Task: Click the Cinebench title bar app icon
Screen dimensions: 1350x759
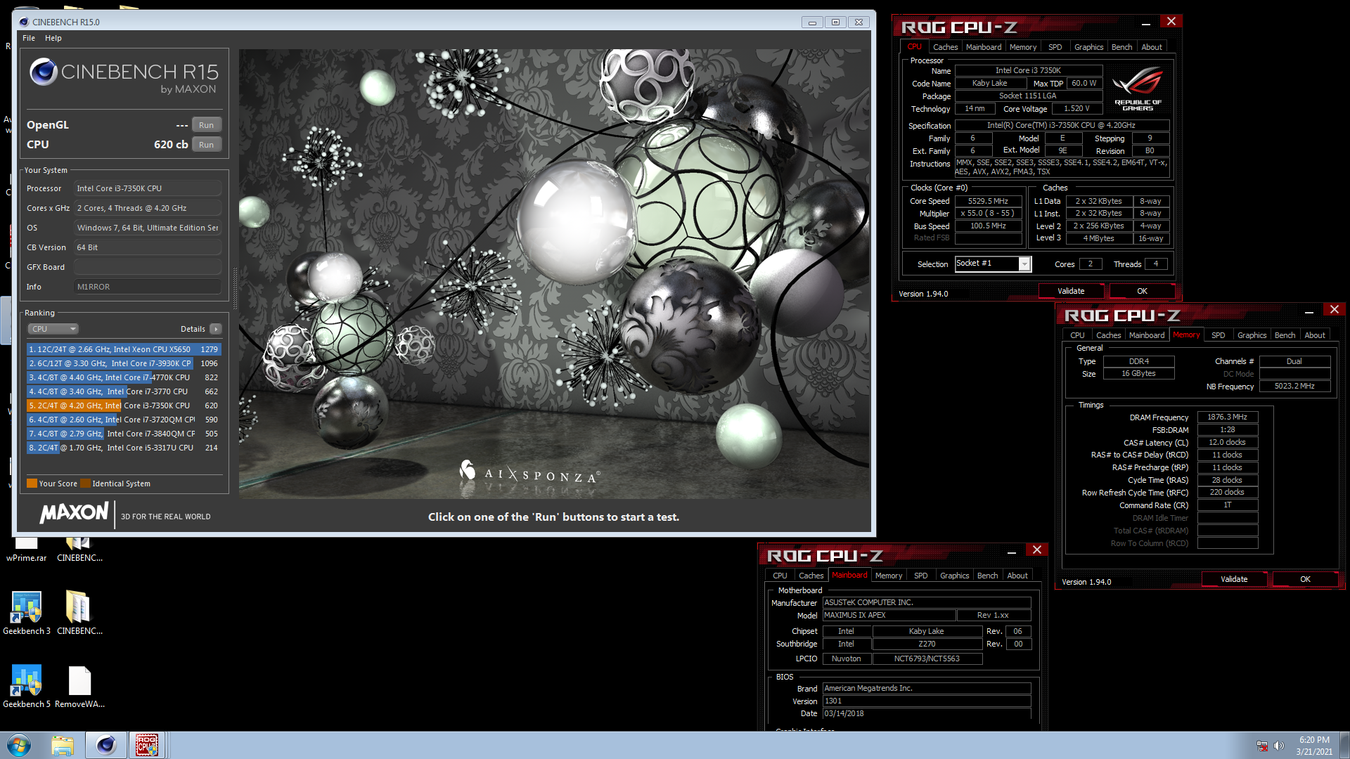Action: pos(24,22)
